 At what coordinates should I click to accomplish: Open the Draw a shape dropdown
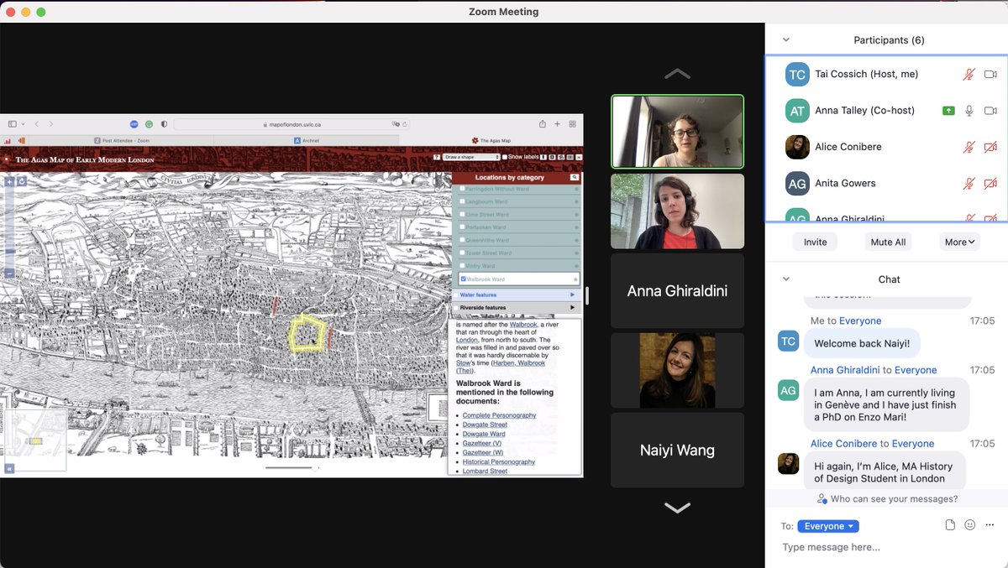pos(471,157)
